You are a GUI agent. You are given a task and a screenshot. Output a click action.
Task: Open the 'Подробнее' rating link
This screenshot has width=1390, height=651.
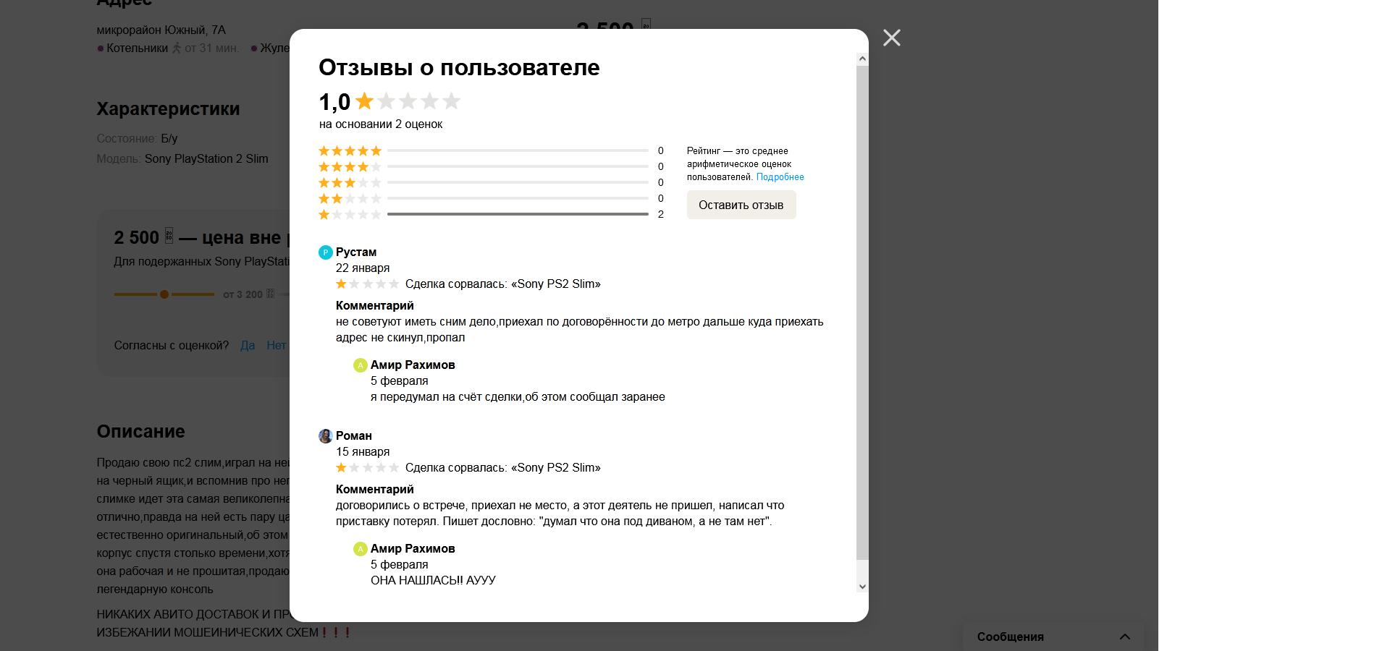point(780,177)
